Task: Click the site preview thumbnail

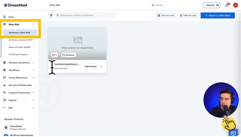Action: (x=77, y=43)
